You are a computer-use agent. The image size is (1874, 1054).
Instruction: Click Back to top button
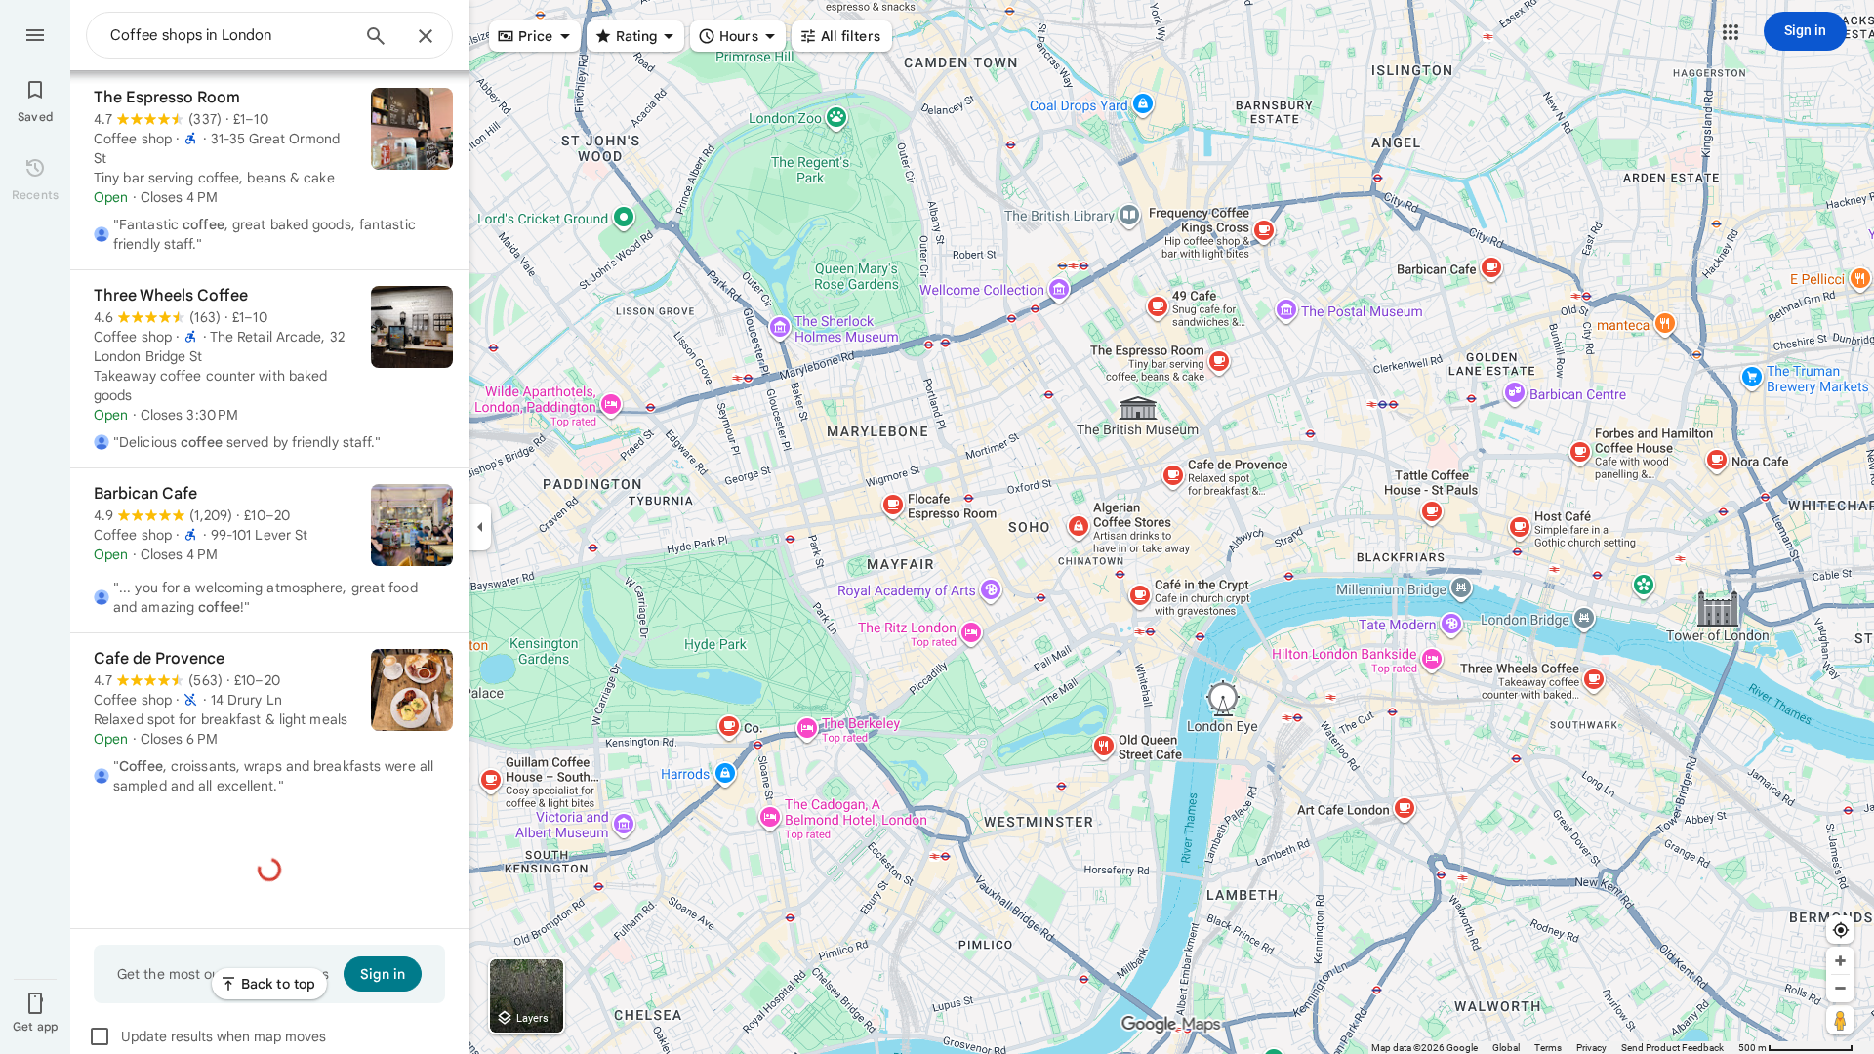click(x=269, y=984)
